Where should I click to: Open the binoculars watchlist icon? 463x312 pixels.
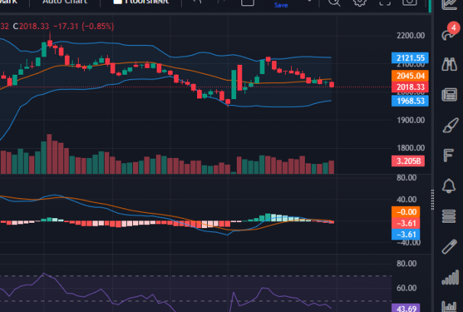click(449, 64)
